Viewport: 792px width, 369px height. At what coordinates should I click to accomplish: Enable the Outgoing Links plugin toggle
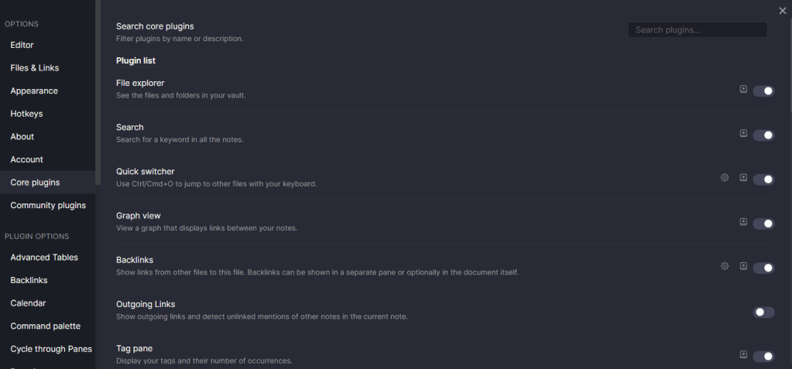pos(763,312)
